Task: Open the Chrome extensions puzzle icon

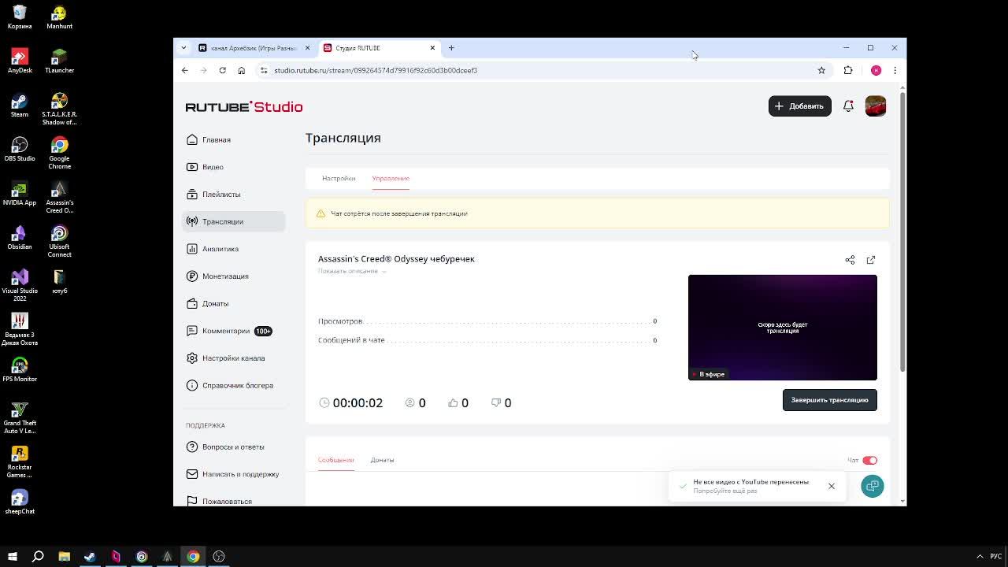Action: (x=848, y=70)
